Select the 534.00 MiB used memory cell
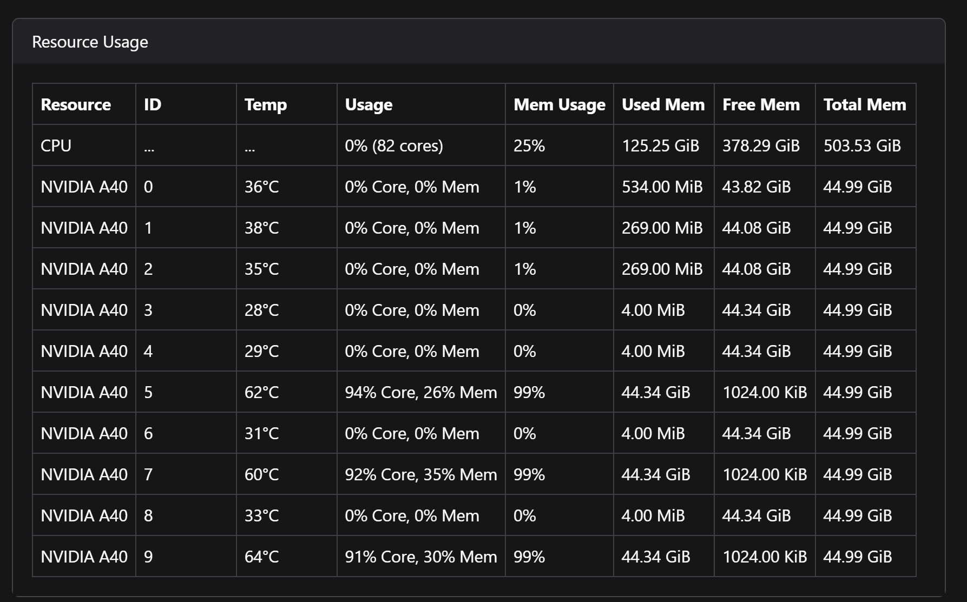The height and width of the screenshot is (602, 967). point(662,187)
